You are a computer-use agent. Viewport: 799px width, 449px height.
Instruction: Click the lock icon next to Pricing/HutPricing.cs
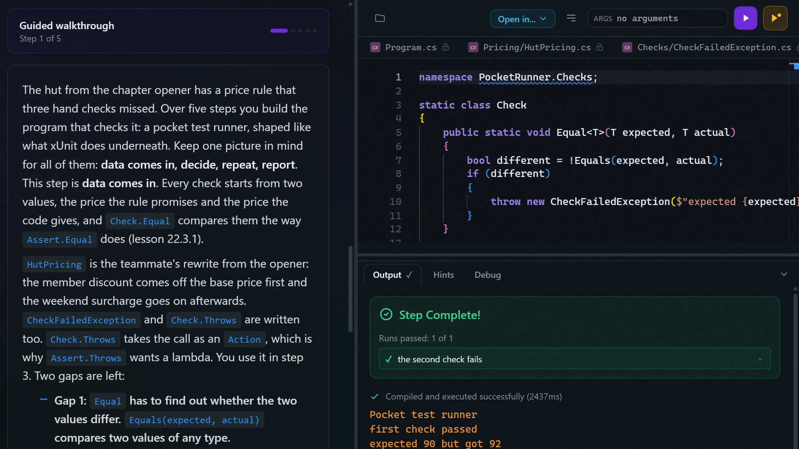pos(600,47)
